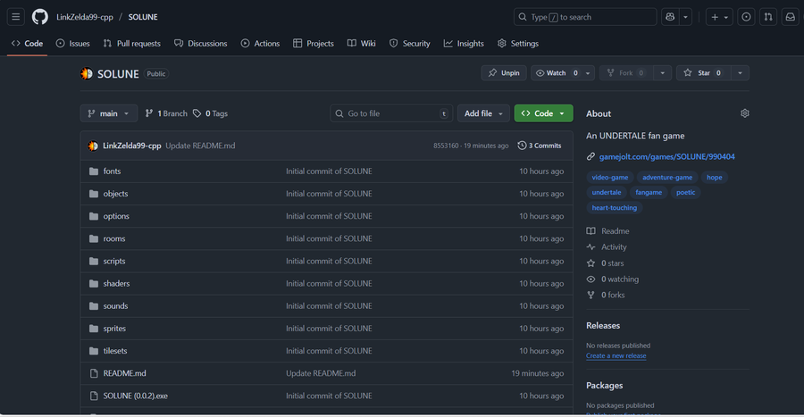Click the GitHub logo icon
Viewport: 804px width, 417px height.
(x=39, y=17)
